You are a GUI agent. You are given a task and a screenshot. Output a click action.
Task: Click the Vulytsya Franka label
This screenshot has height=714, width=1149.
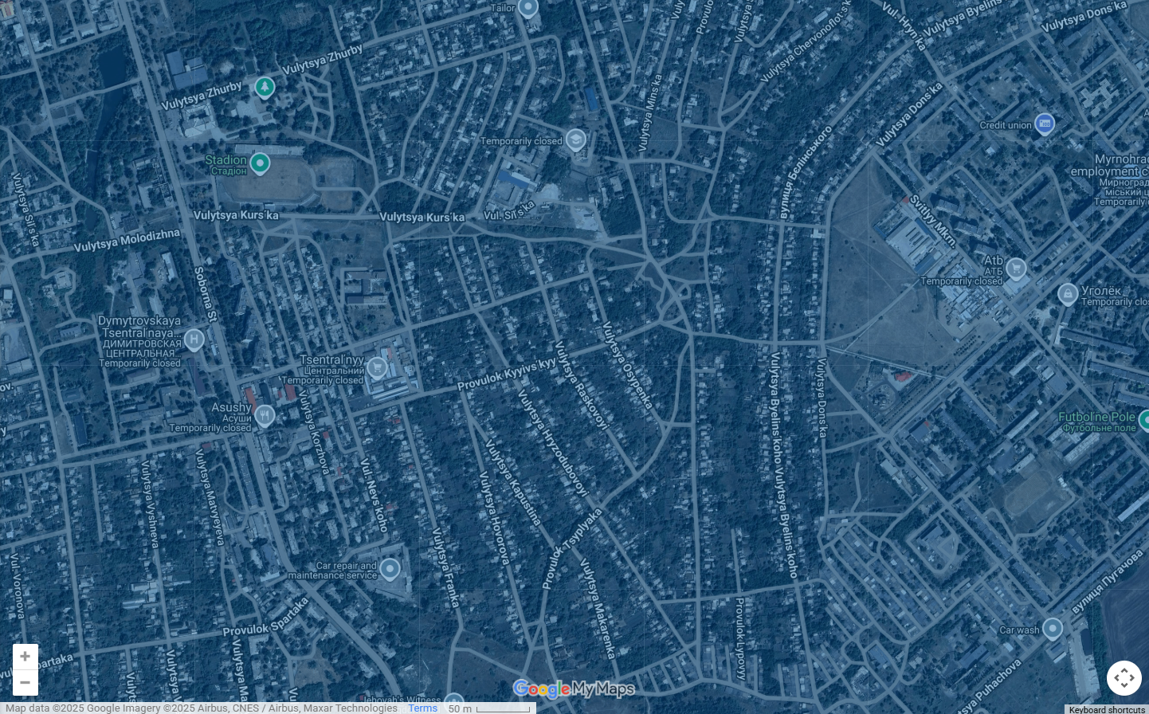445,567
